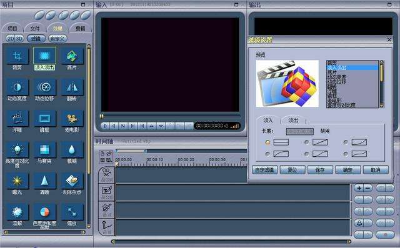Screen dimensions: 400x248
Task: Open the 剪辑 tab in project panel
Action: point(80,28)
